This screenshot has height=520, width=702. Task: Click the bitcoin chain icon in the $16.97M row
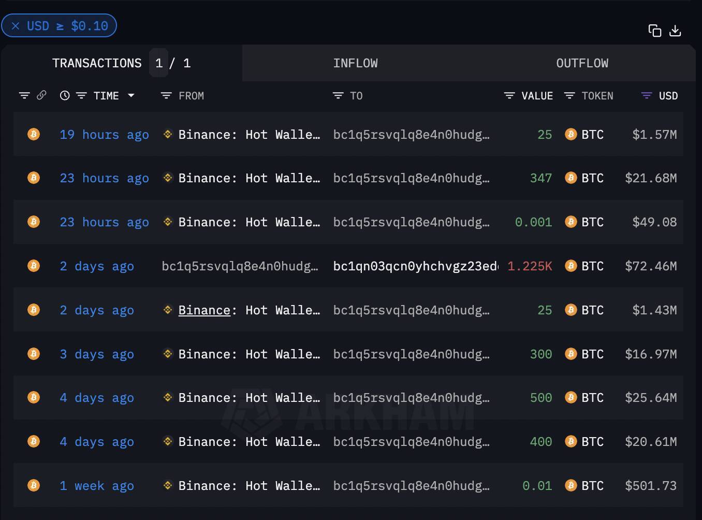[34, 354]
